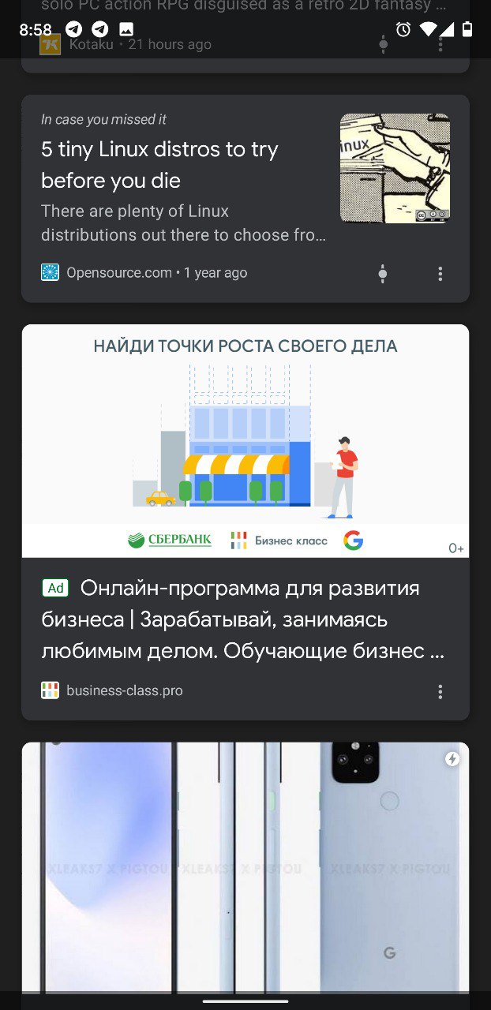
Task: Tap the business-class.pro favicon
Action: pyautogui.click(x=50, y=690)
